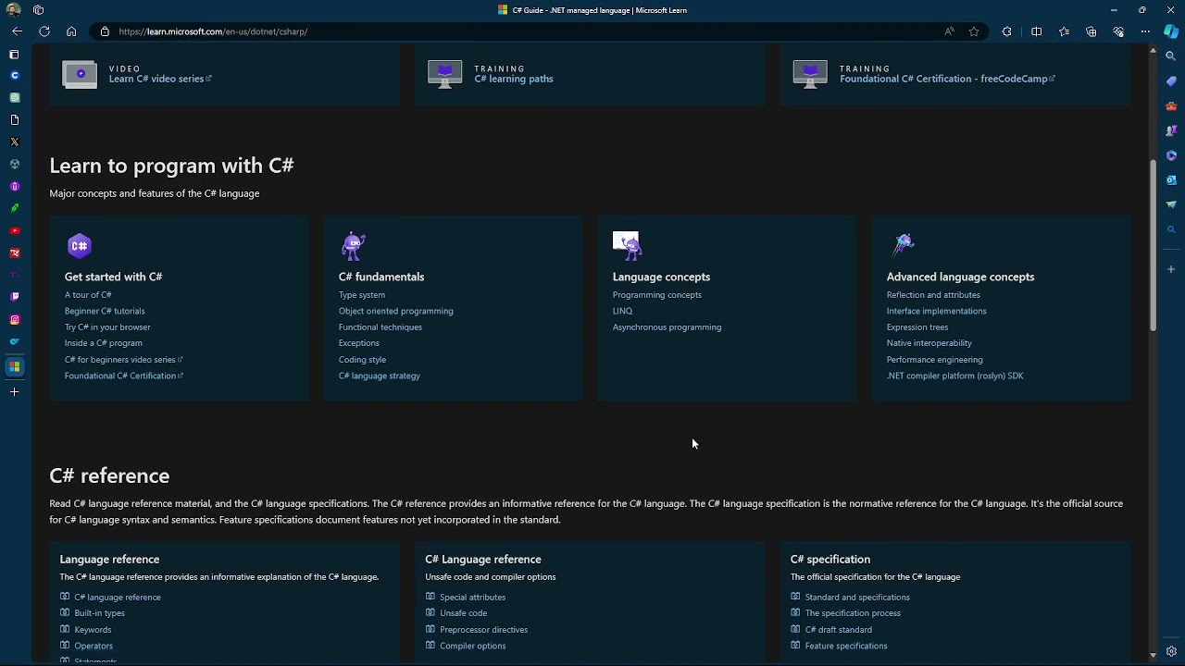The image size is (1185, 666).
Task: Open C# for beginners video series link
Action: [123, 360]
